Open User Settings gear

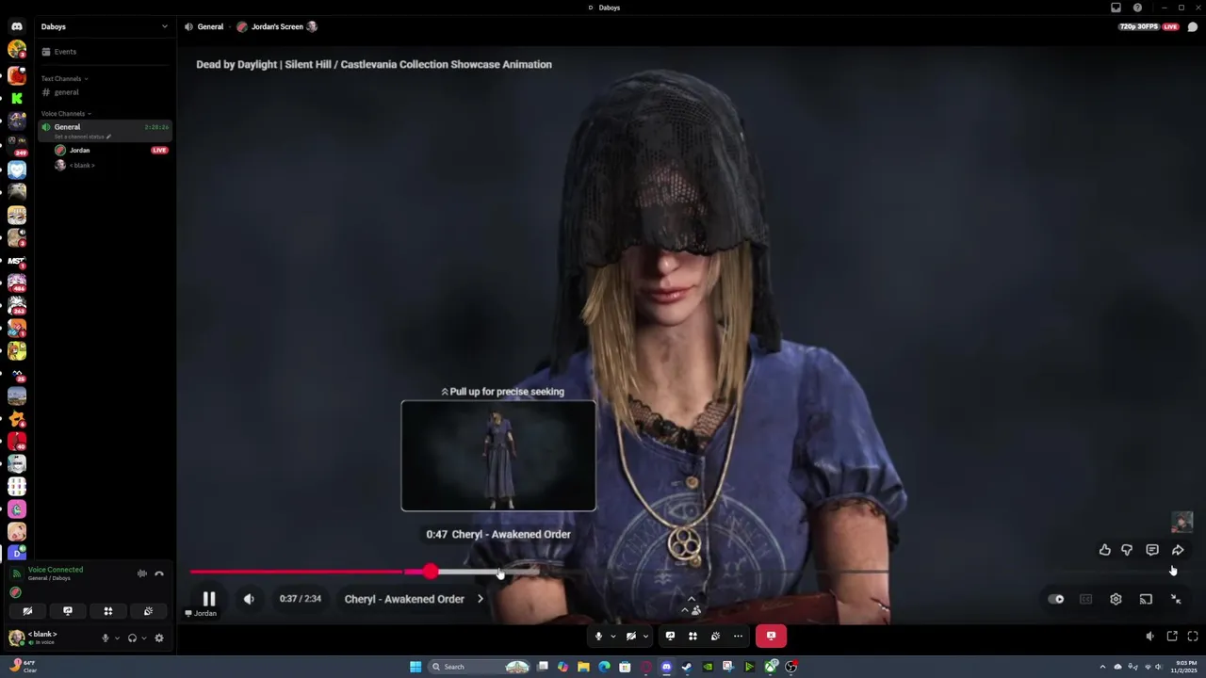(x=159, y=638)
